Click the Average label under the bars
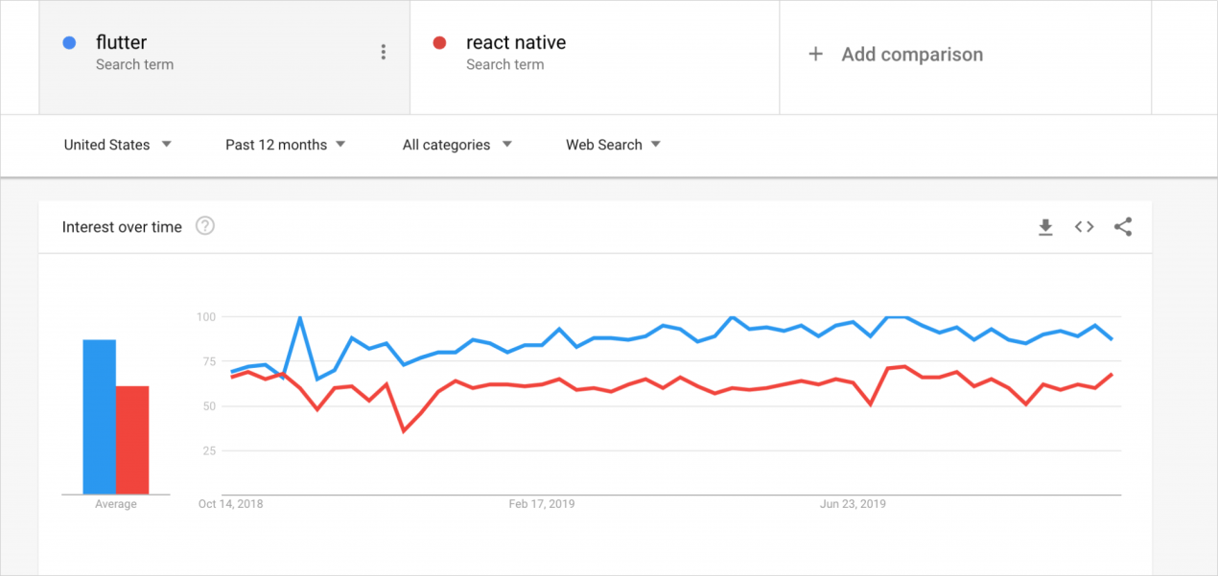1218x576 pixels. (116, 504)
